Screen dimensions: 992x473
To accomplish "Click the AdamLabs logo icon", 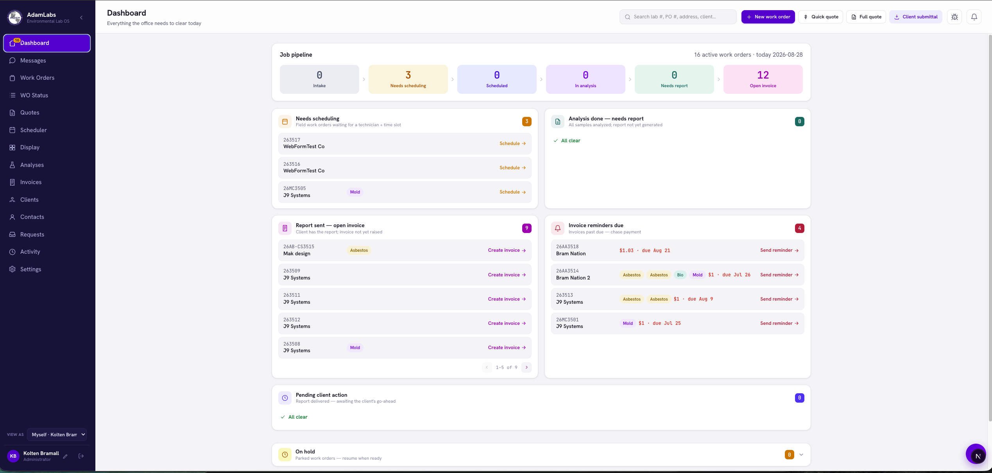I will click(x=15, y=18).
